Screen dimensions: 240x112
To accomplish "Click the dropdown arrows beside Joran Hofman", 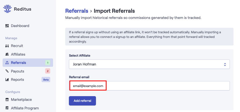I will 225,64.
